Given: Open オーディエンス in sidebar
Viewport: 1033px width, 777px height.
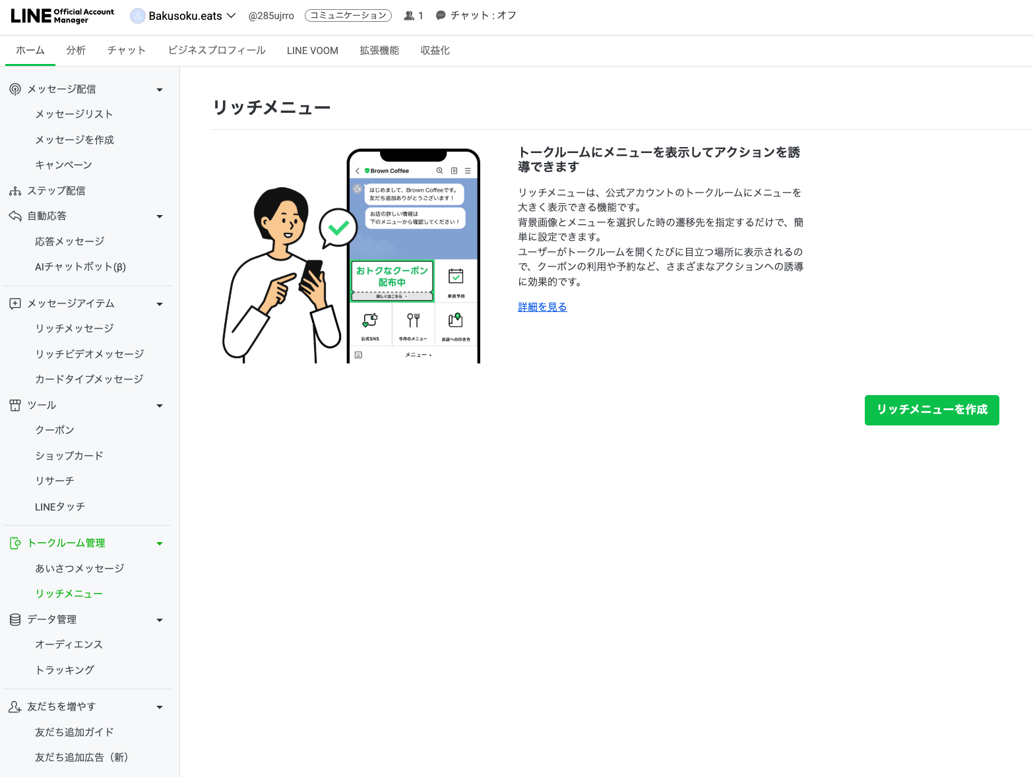Looking at the screenshot, I should [x=69, y=644].
